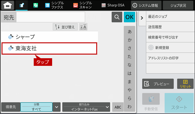The height and width of the screenshot is (114, 195).
Task: Jump to あ index in address list
Action: click(x=129, y=32)
